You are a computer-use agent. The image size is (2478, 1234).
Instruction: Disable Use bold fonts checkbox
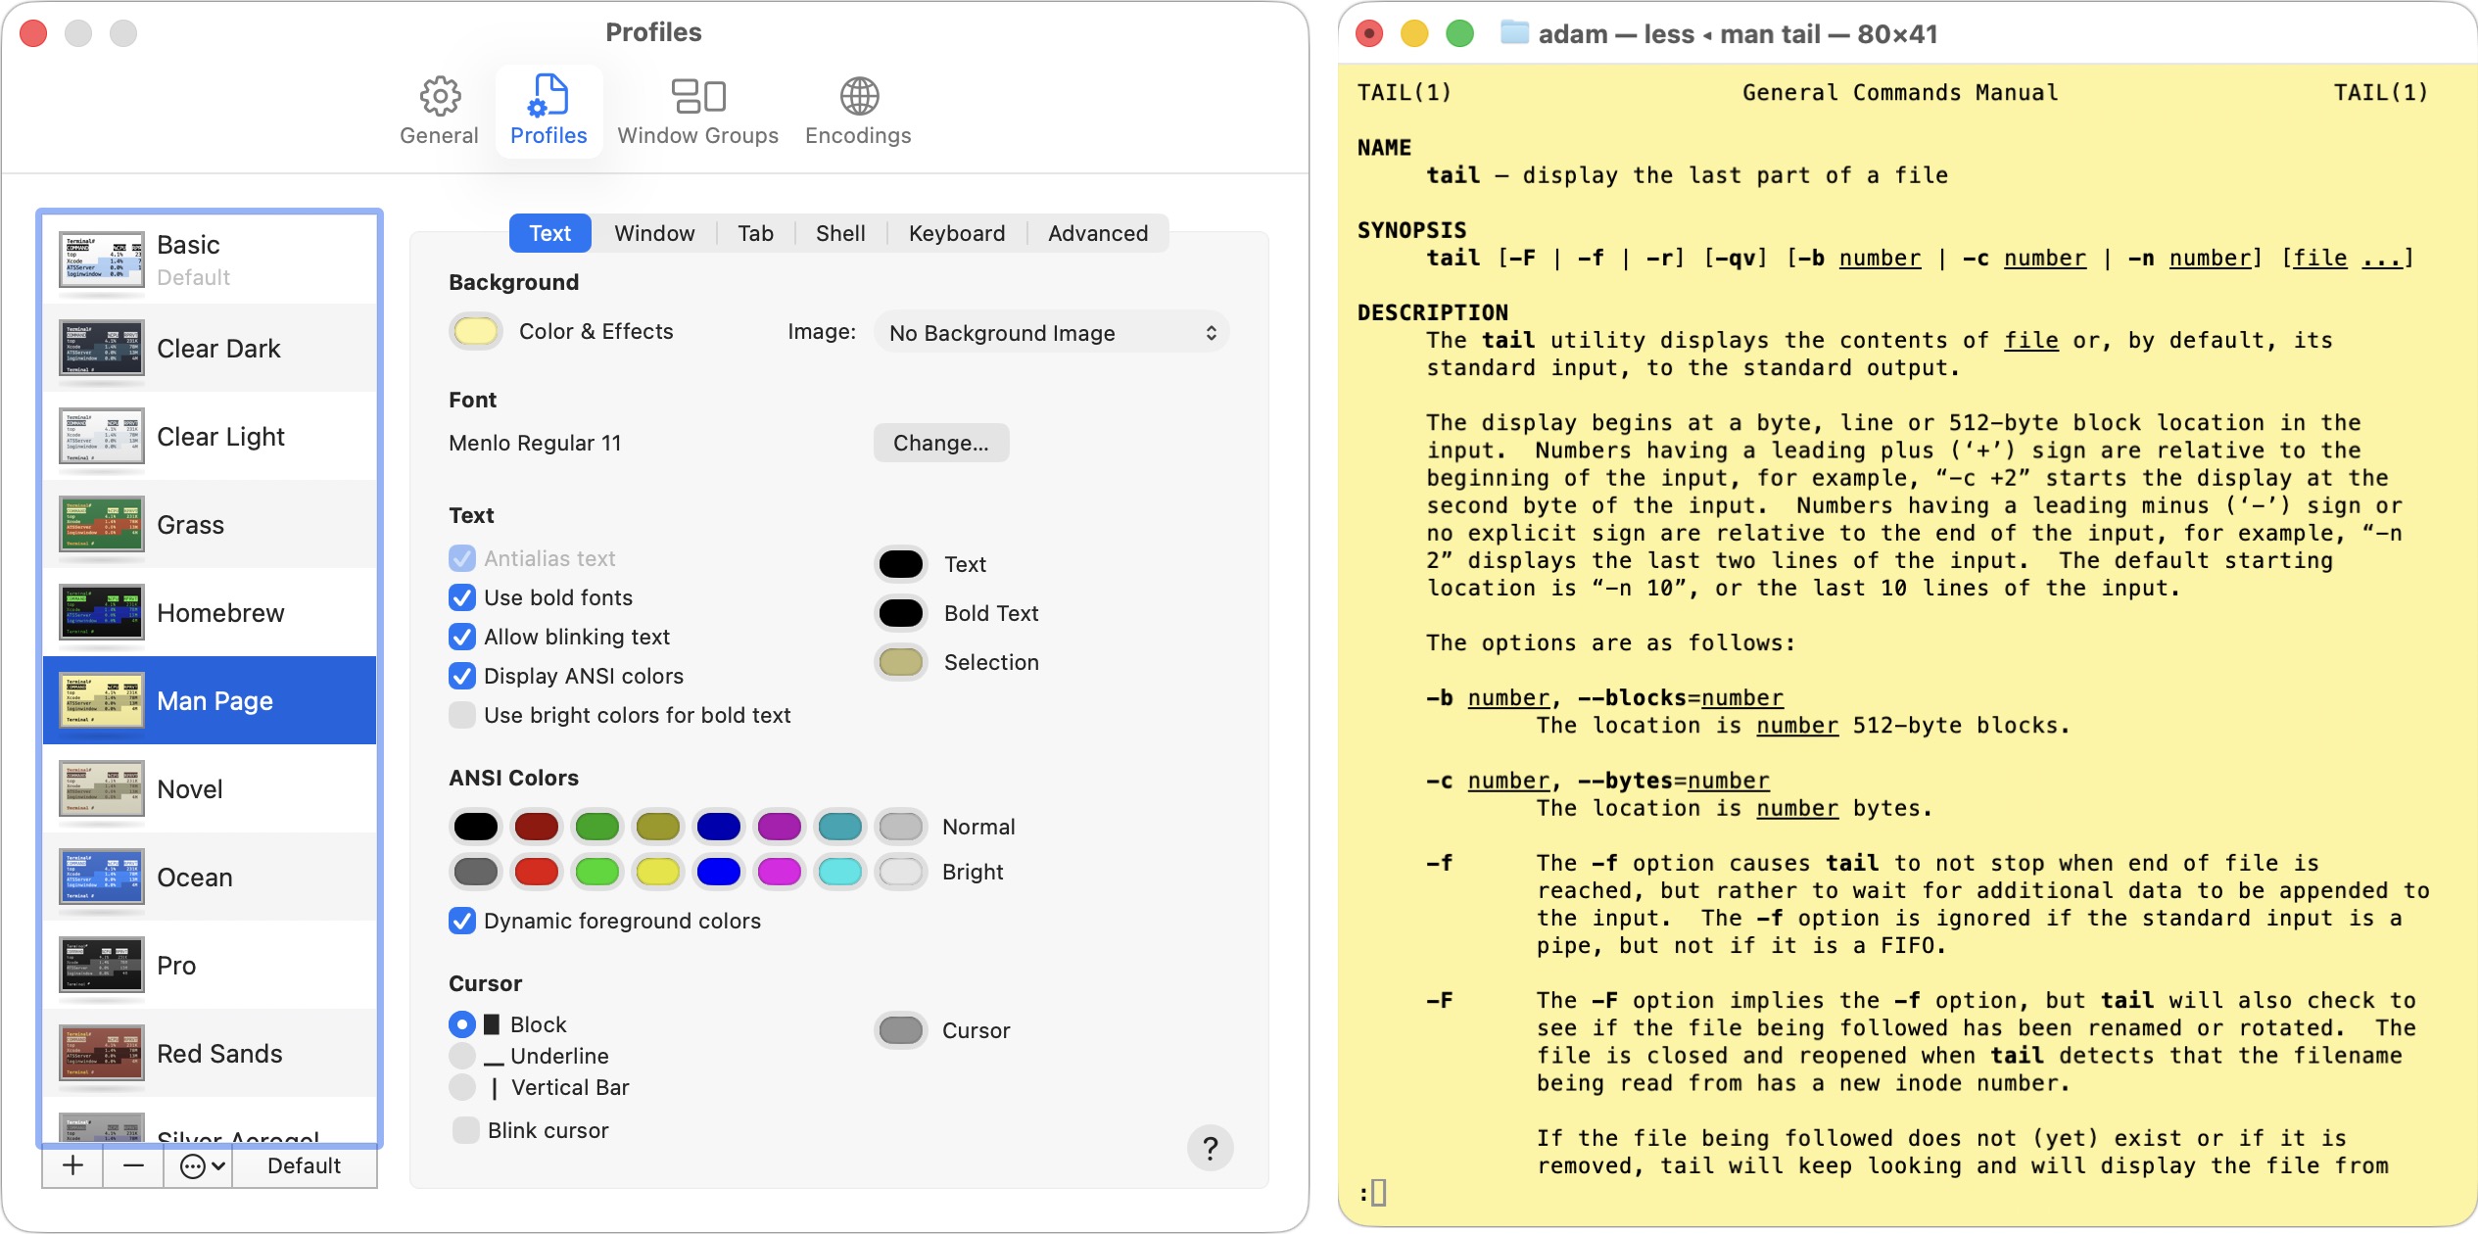pos(462,597)
